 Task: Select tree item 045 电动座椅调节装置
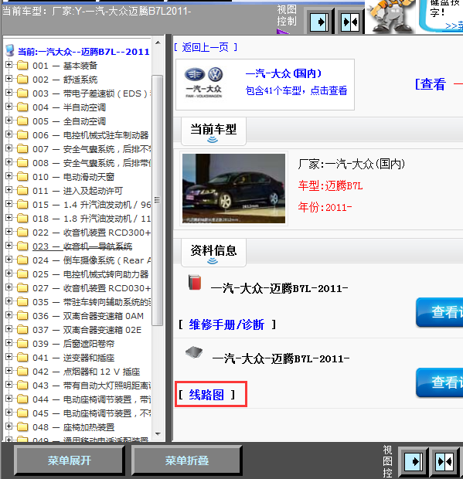pyautogui.click(x=92, y=413)
